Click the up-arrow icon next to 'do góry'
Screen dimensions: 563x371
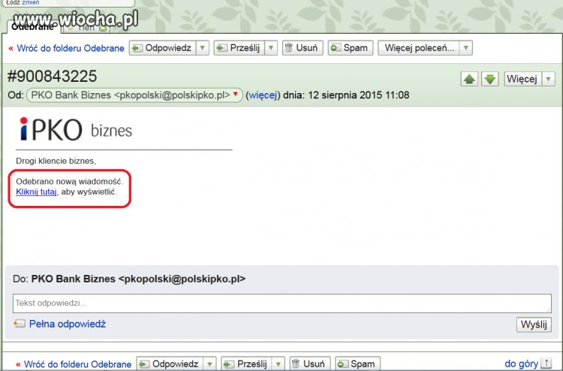pos(546,363)
